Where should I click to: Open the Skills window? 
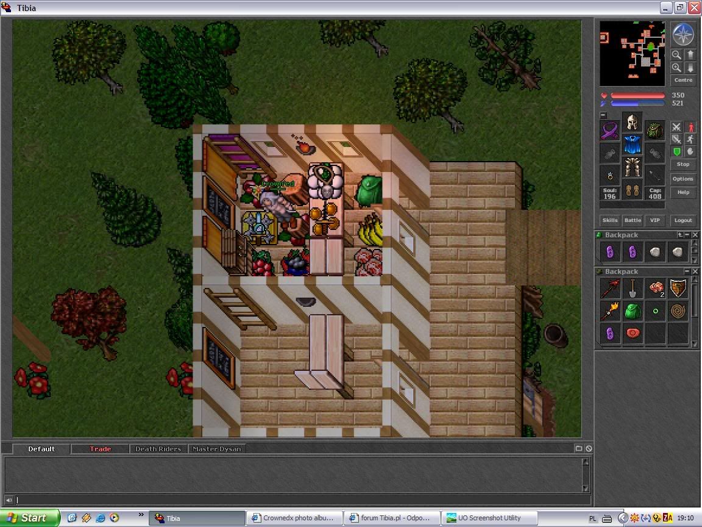610,220
